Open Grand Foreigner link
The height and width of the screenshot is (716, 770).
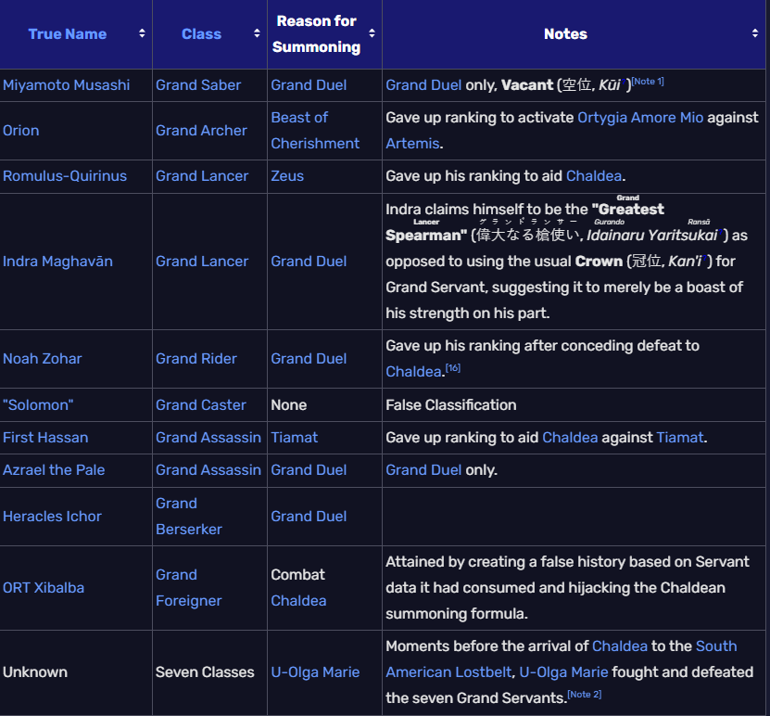coord(189,588)
